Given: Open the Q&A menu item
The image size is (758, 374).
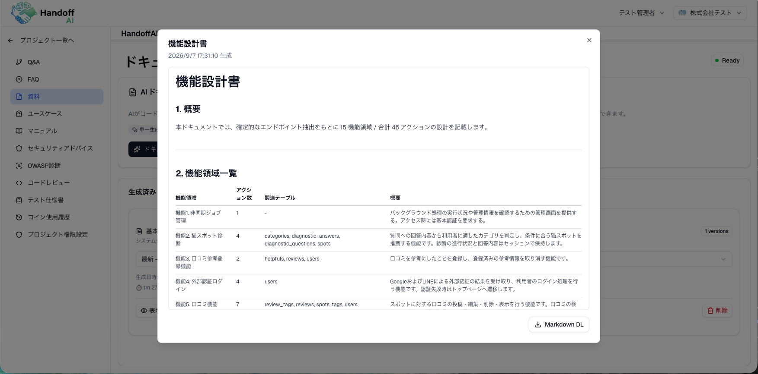Looking at the screenshot, I should [x=57, y=62].
